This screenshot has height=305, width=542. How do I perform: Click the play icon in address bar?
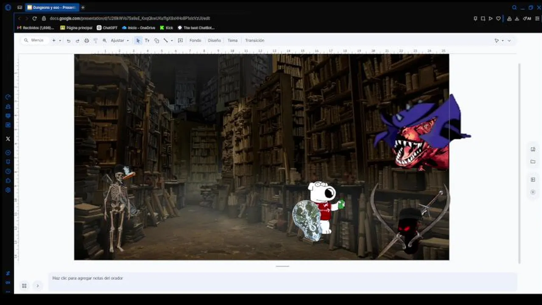pos(491,18)
